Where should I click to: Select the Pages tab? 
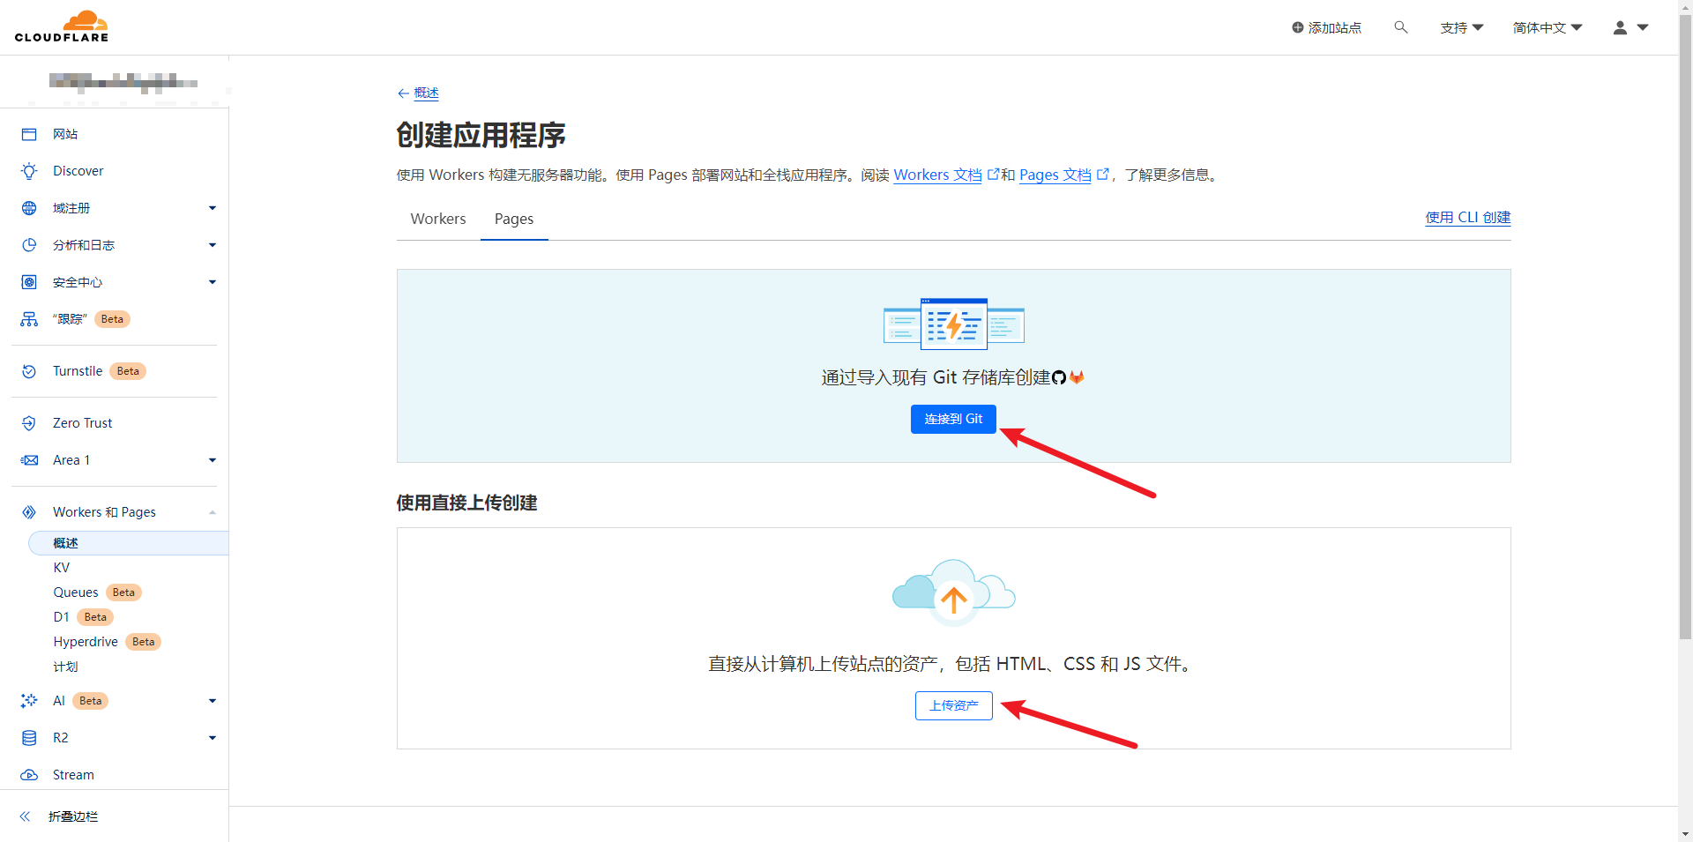click(x=514, y=219)
